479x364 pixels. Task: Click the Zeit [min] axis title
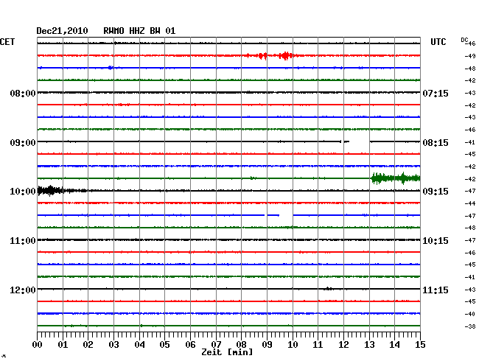point(227,352)
